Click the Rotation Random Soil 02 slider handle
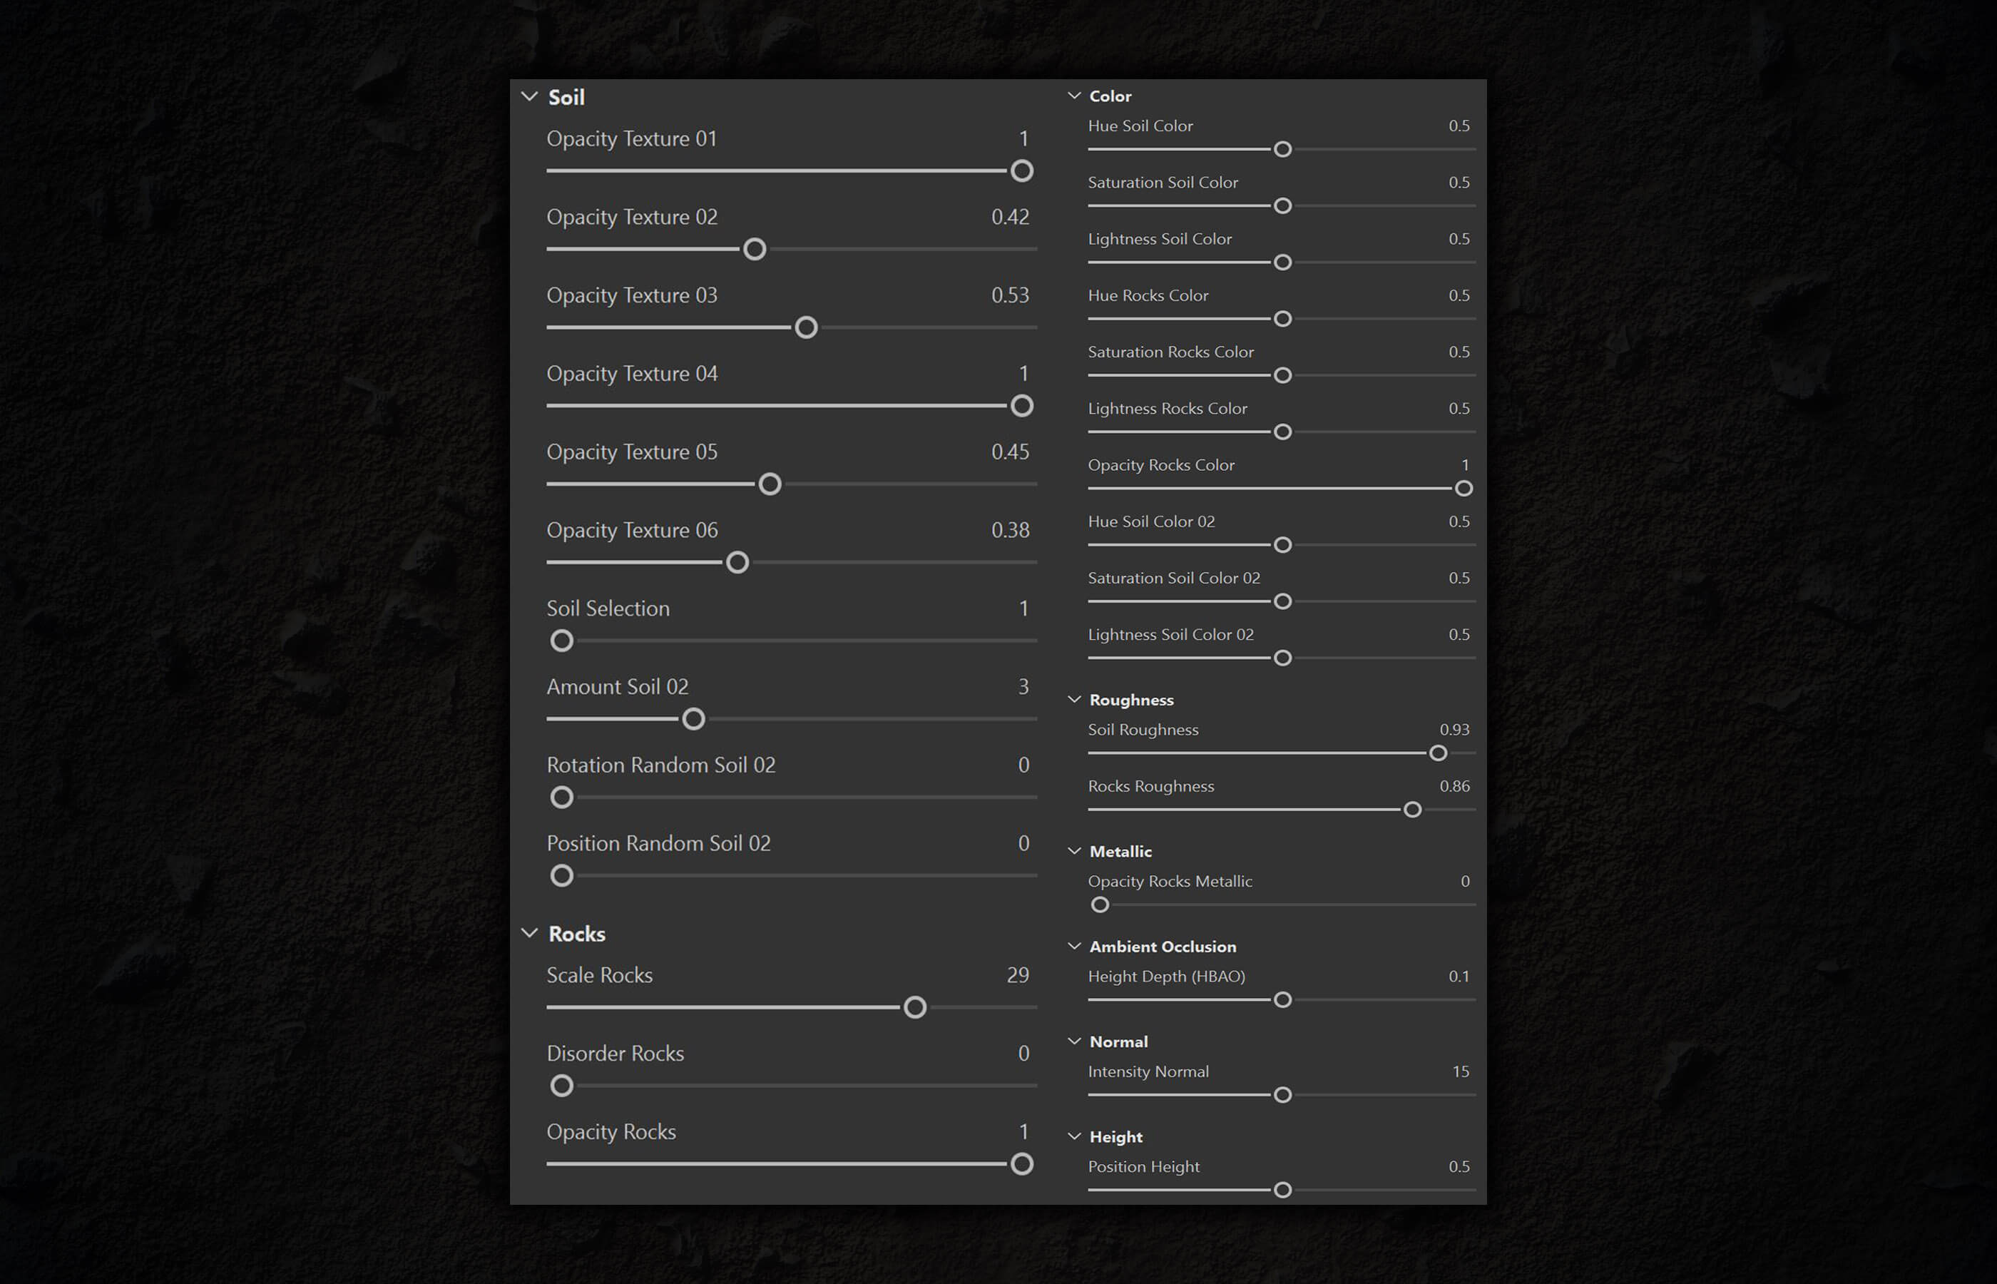The height and width of the screenshot is (1284, 1997). tap(562, 798)
